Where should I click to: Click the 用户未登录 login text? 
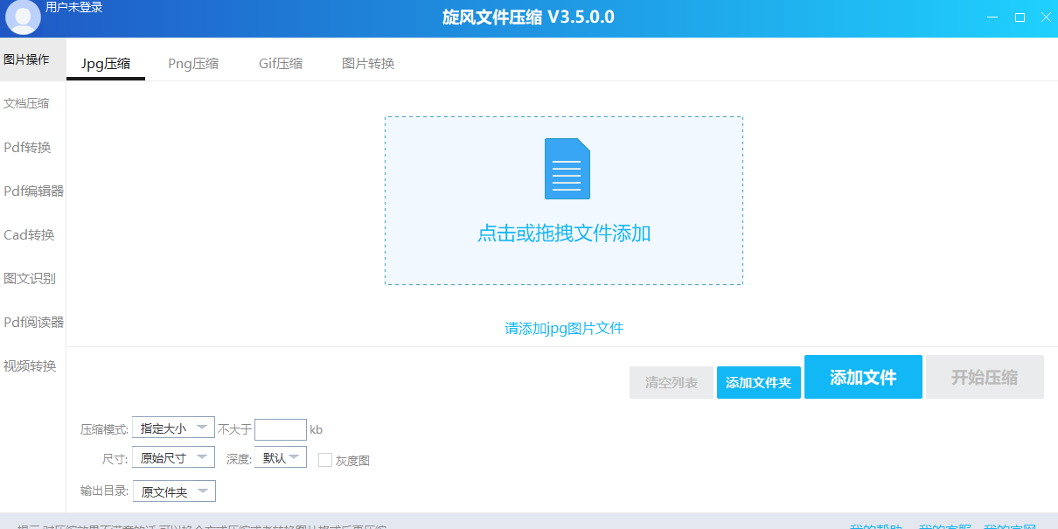pos(74,7)
